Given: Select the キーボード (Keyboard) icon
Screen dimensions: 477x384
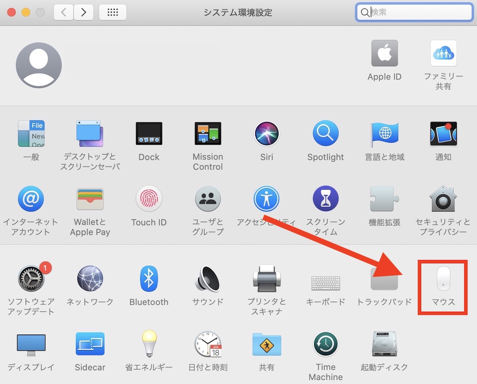Looking at the screenshot, I should (x=325, y=278).
